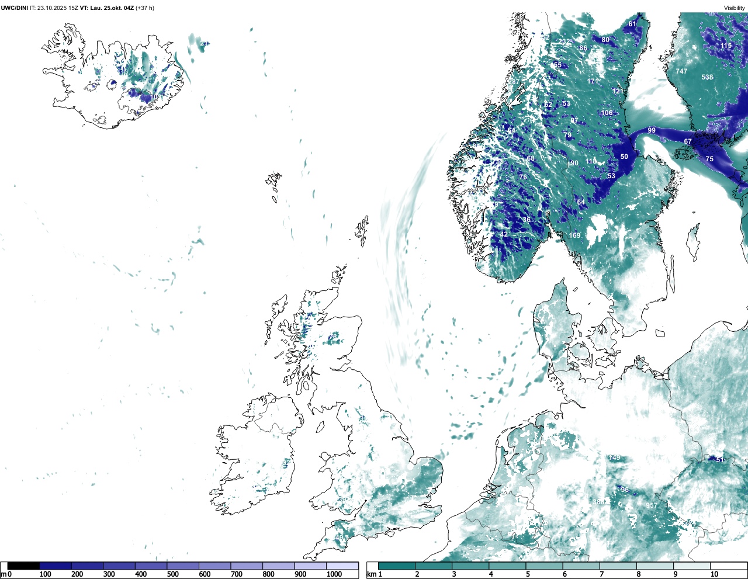
Task: Click the 'Visibility' title label
Action: click(x=734, y=8)
